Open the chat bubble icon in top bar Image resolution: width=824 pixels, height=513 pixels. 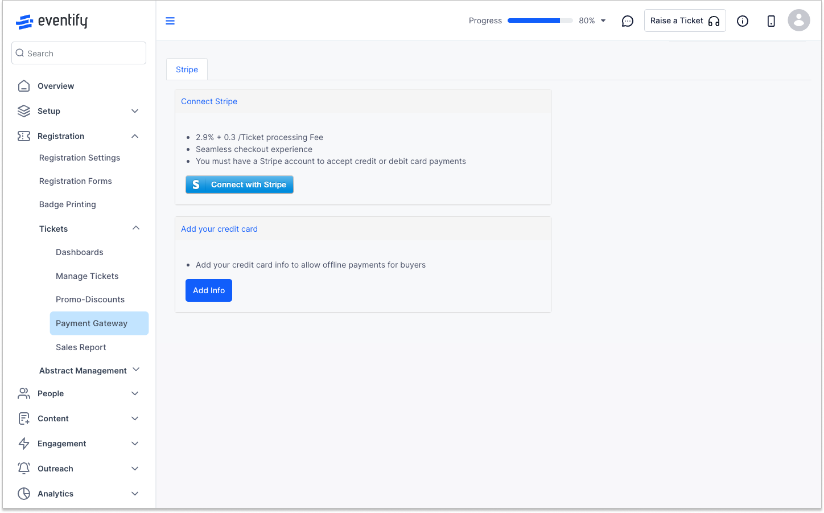click(x=628, y=20)
